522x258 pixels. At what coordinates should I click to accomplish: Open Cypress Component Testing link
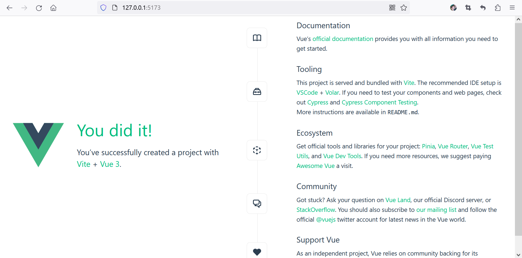(x=379, y=102)
